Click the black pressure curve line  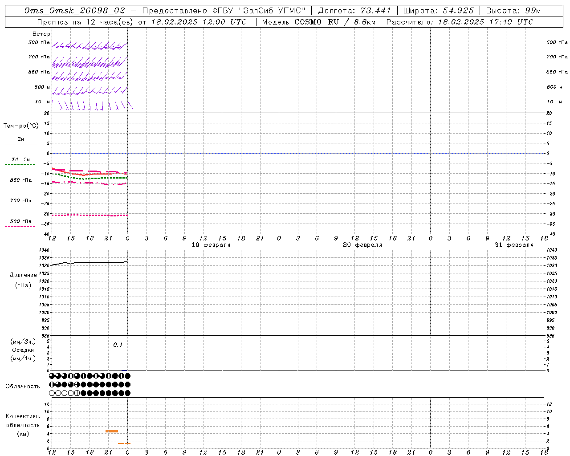[90, 263]
